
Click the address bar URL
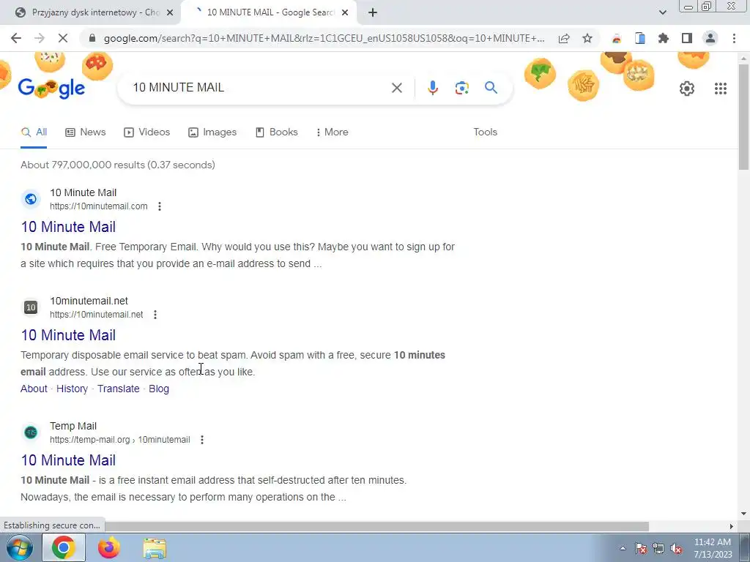pyautogui.click(x=324, y=38)
